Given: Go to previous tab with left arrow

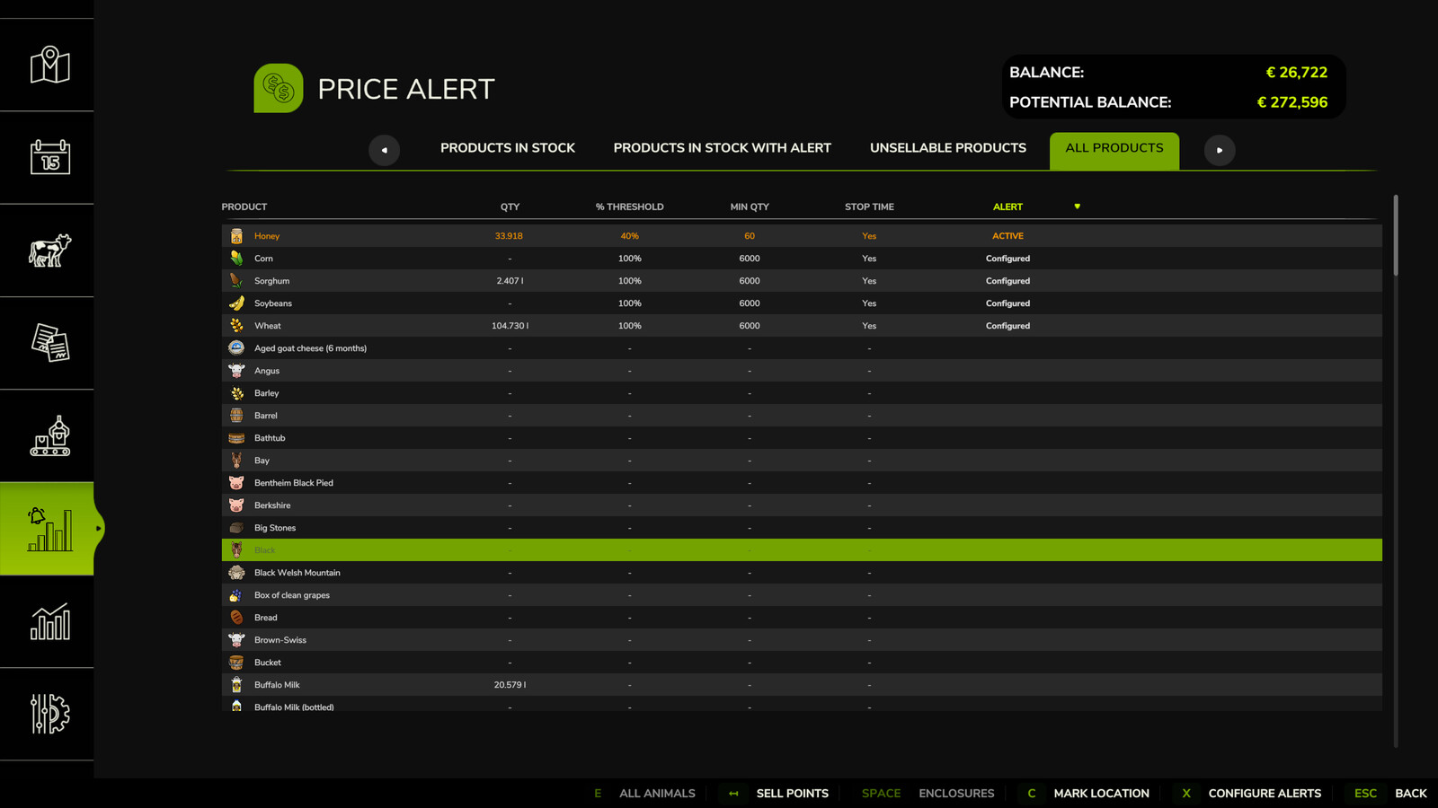Looking at the screenshot, I should point(384,150).
